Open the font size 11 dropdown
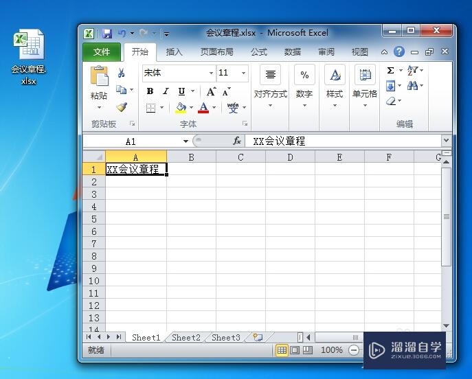 [243, 73]
